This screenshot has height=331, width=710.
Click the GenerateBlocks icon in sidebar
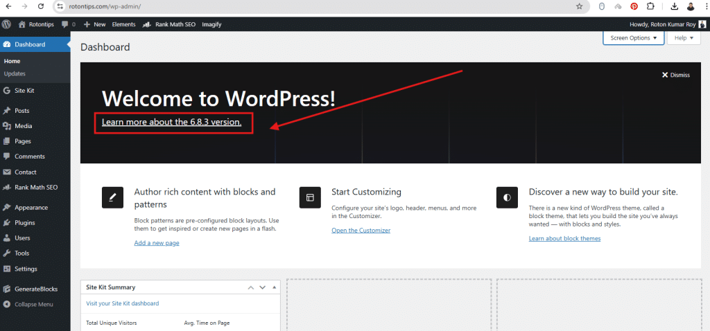[7, 289]
